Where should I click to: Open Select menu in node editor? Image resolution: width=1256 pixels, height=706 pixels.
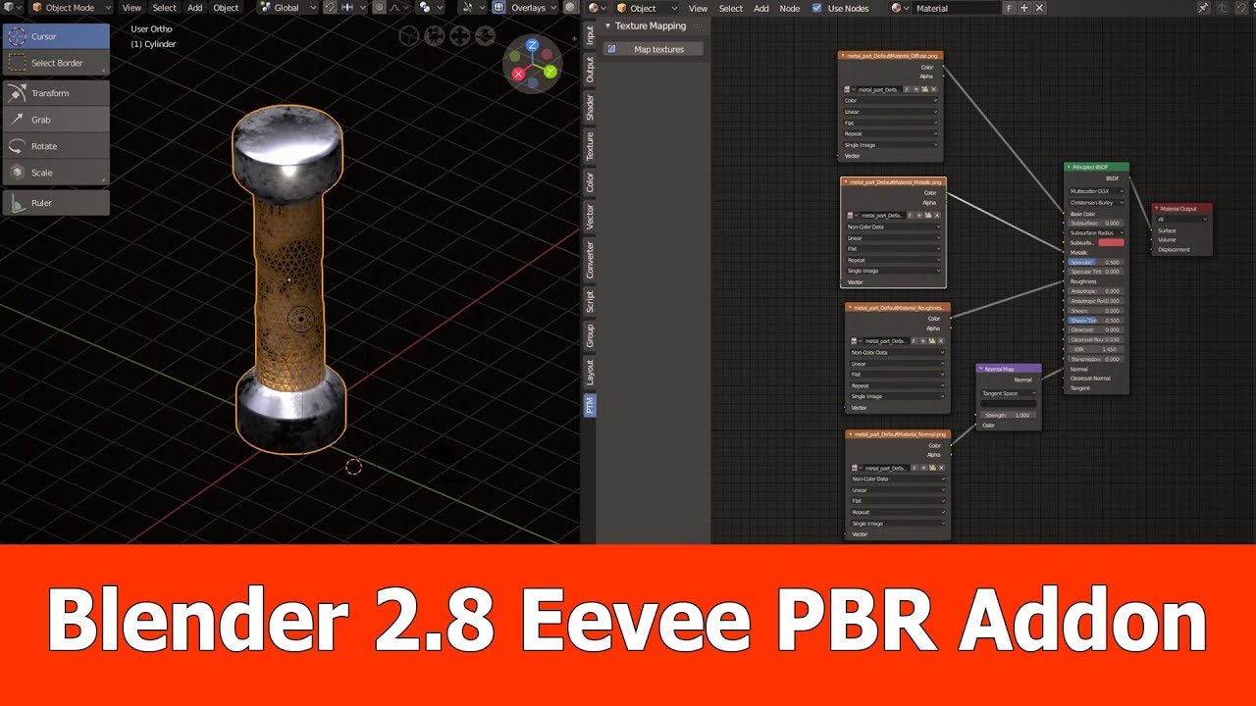point(731,8)
